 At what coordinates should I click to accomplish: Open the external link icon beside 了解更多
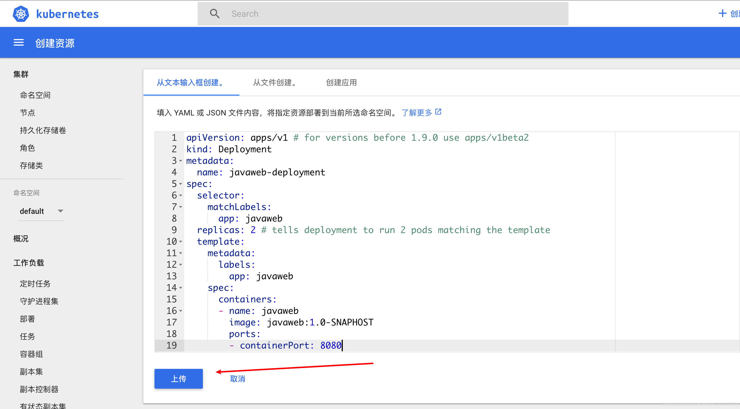pyautogui.click(x=438, y=111)
